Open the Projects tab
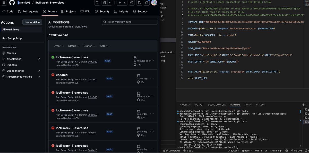Screen dimensions: 309x153 68,11
